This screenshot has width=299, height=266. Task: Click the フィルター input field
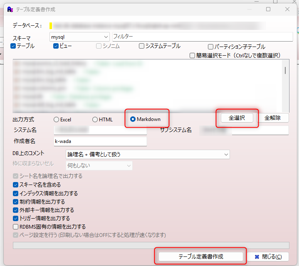[x=203, y=37]
